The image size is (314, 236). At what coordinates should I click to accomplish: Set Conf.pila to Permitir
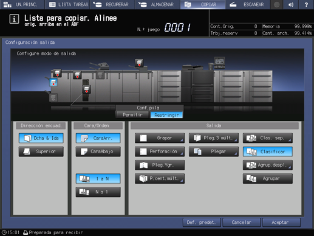133,115
